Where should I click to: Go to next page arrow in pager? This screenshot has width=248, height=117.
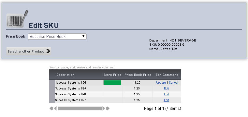(104, 109)
